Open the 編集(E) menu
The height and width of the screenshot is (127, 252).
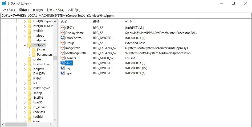(24, 10)
